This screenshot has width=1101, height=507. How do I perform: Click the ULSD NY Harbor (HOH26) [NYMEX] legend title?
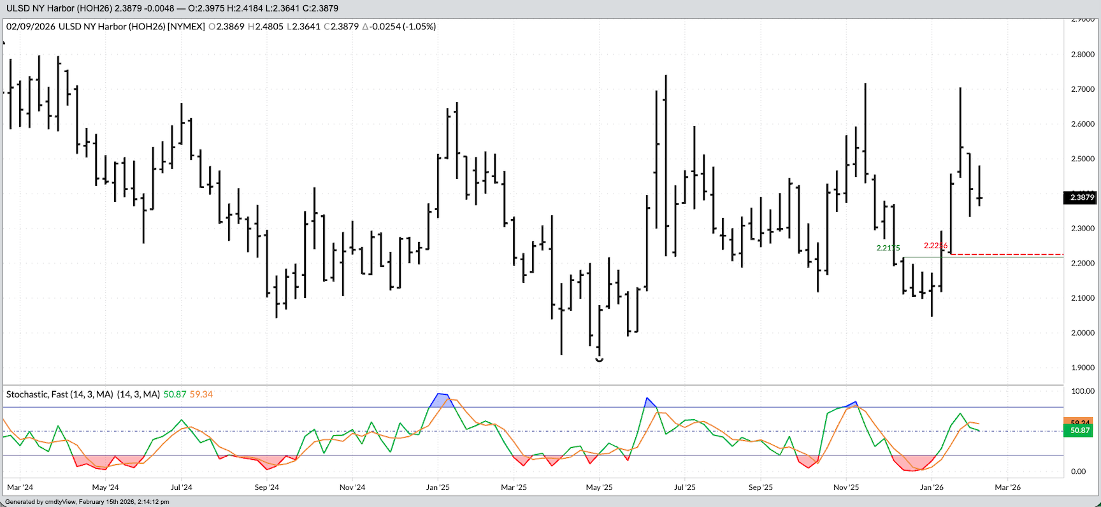131,27
